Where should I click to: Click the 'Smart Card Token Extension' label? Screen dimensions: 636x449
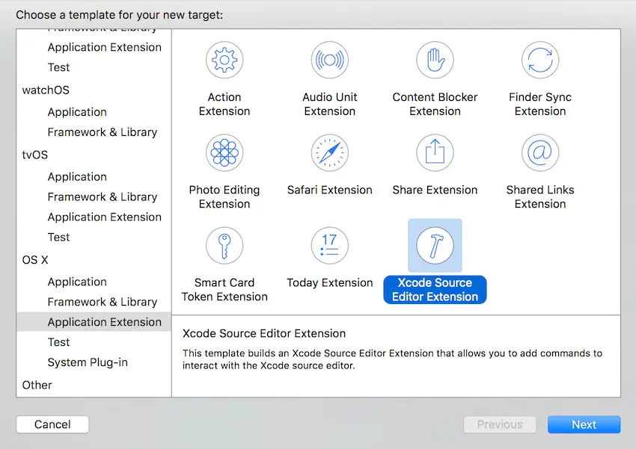click(x=224, y=289)
